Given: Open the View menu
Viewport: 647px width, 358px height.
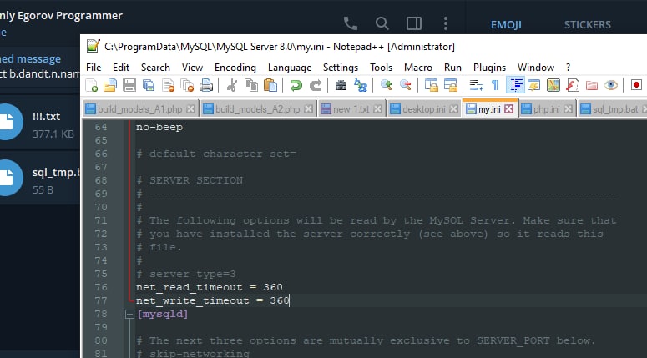Looking at the screenshot, I should [x=192, y=68].
